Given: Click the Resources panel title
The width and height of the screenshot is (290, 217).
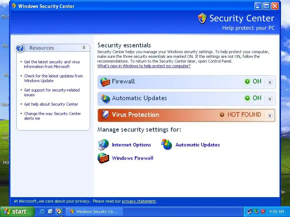Looking at the screenshot, I should (42, 48).
